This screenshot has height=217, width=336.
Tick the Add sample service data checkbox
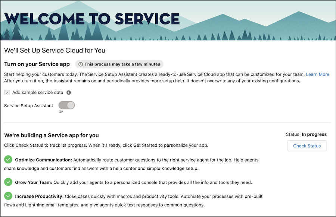(7, 92)
